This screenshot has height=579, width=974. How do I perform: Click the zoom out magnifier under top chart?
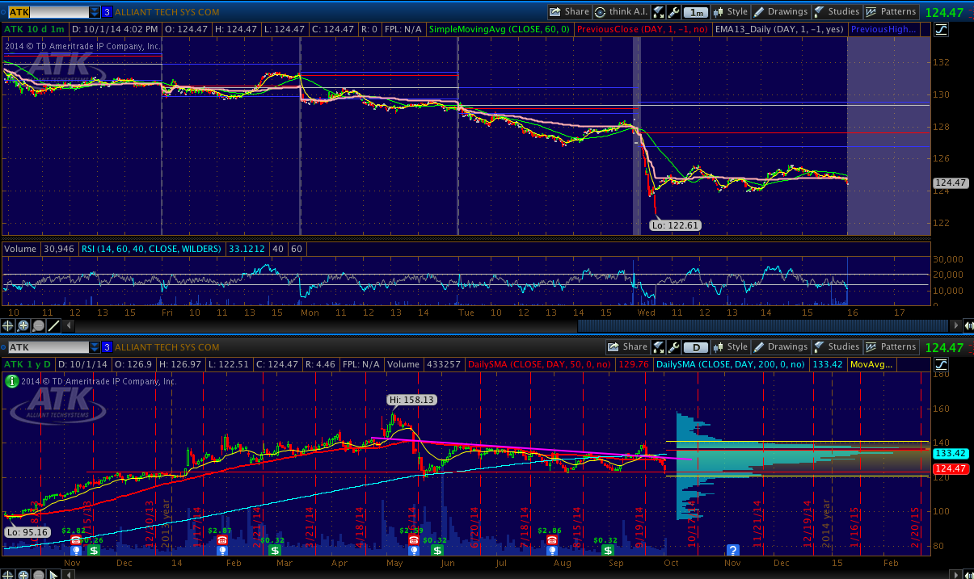click(x=39, y=326)
